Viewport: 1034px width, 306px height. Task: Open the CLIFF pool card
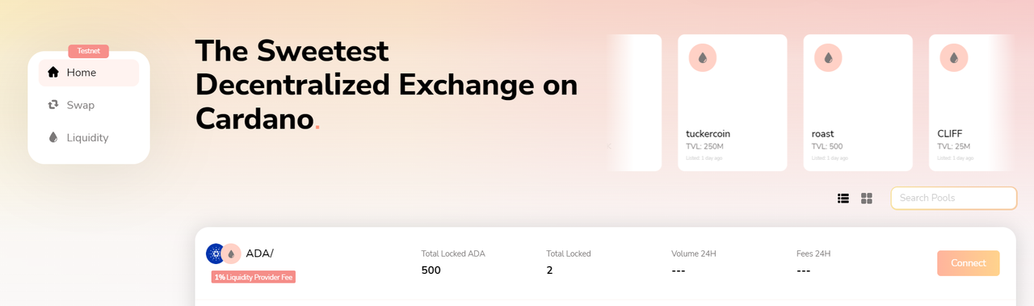pos(971,103)
